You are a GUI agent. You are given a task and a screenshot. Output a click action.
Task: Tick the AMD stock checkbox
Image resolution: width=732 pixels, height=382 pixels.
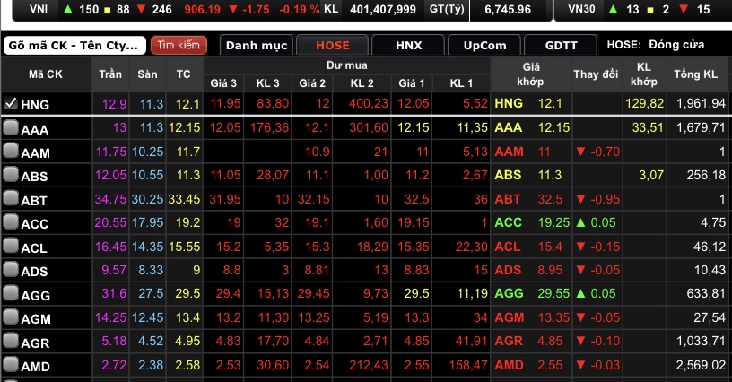pos(10,365)
